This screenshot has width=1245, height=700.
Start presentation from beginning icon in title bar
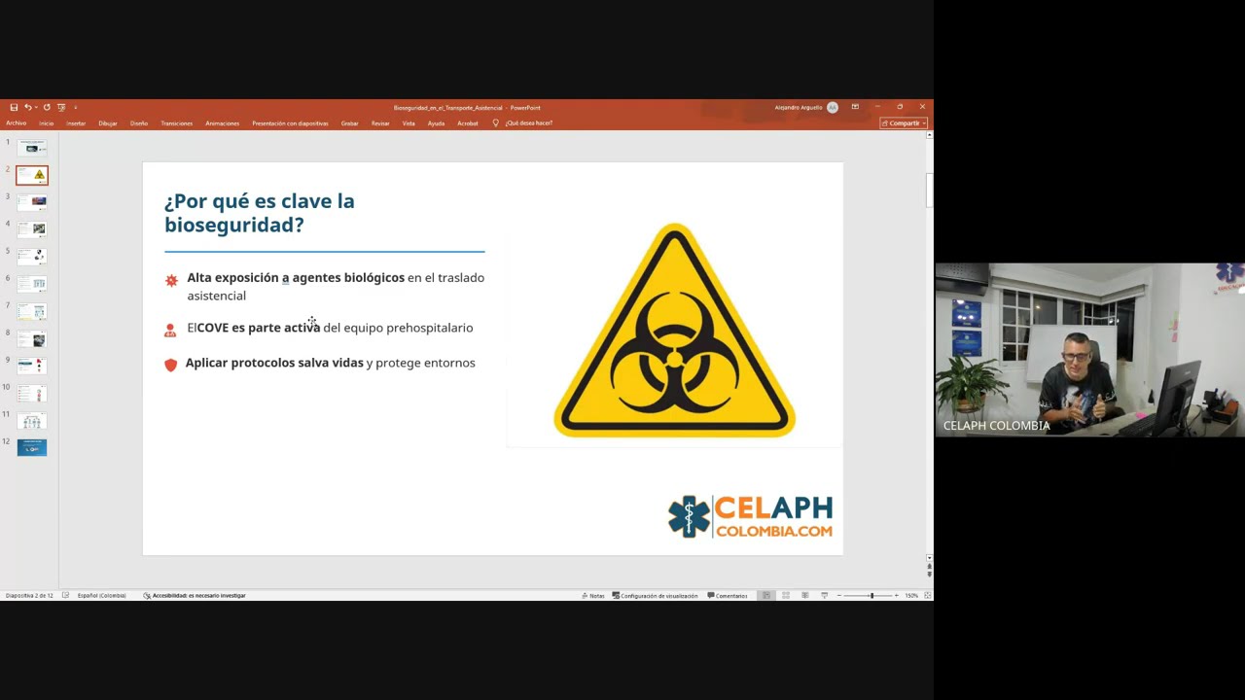click(61, 107)
